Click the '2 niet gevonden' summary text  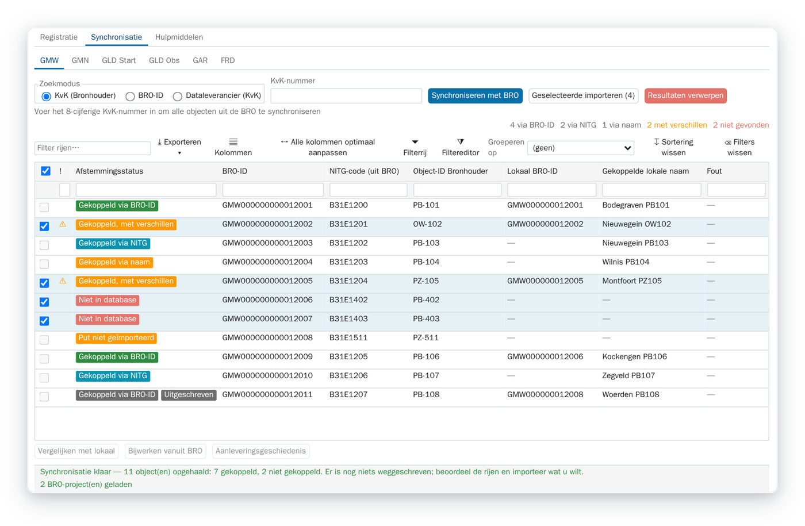point(741,125)
